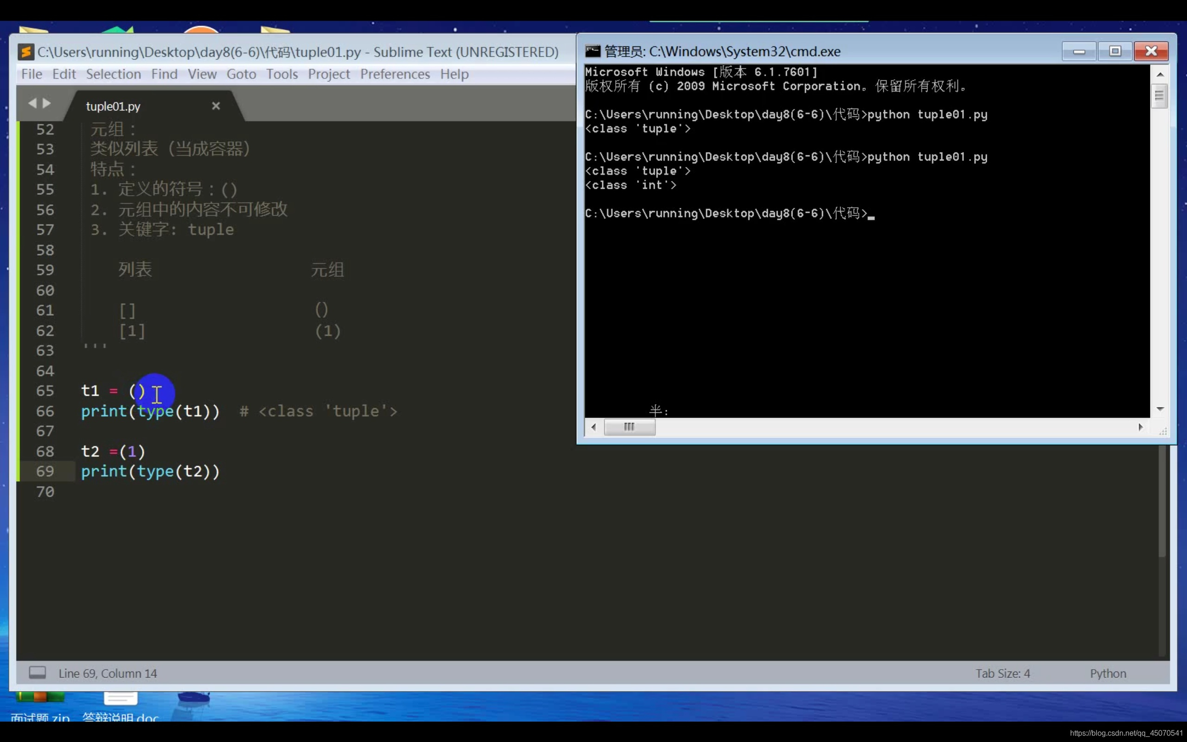Open the Preferences menu
The width and height of the screenshot is (1187, 742).
[x=395, y=74]
